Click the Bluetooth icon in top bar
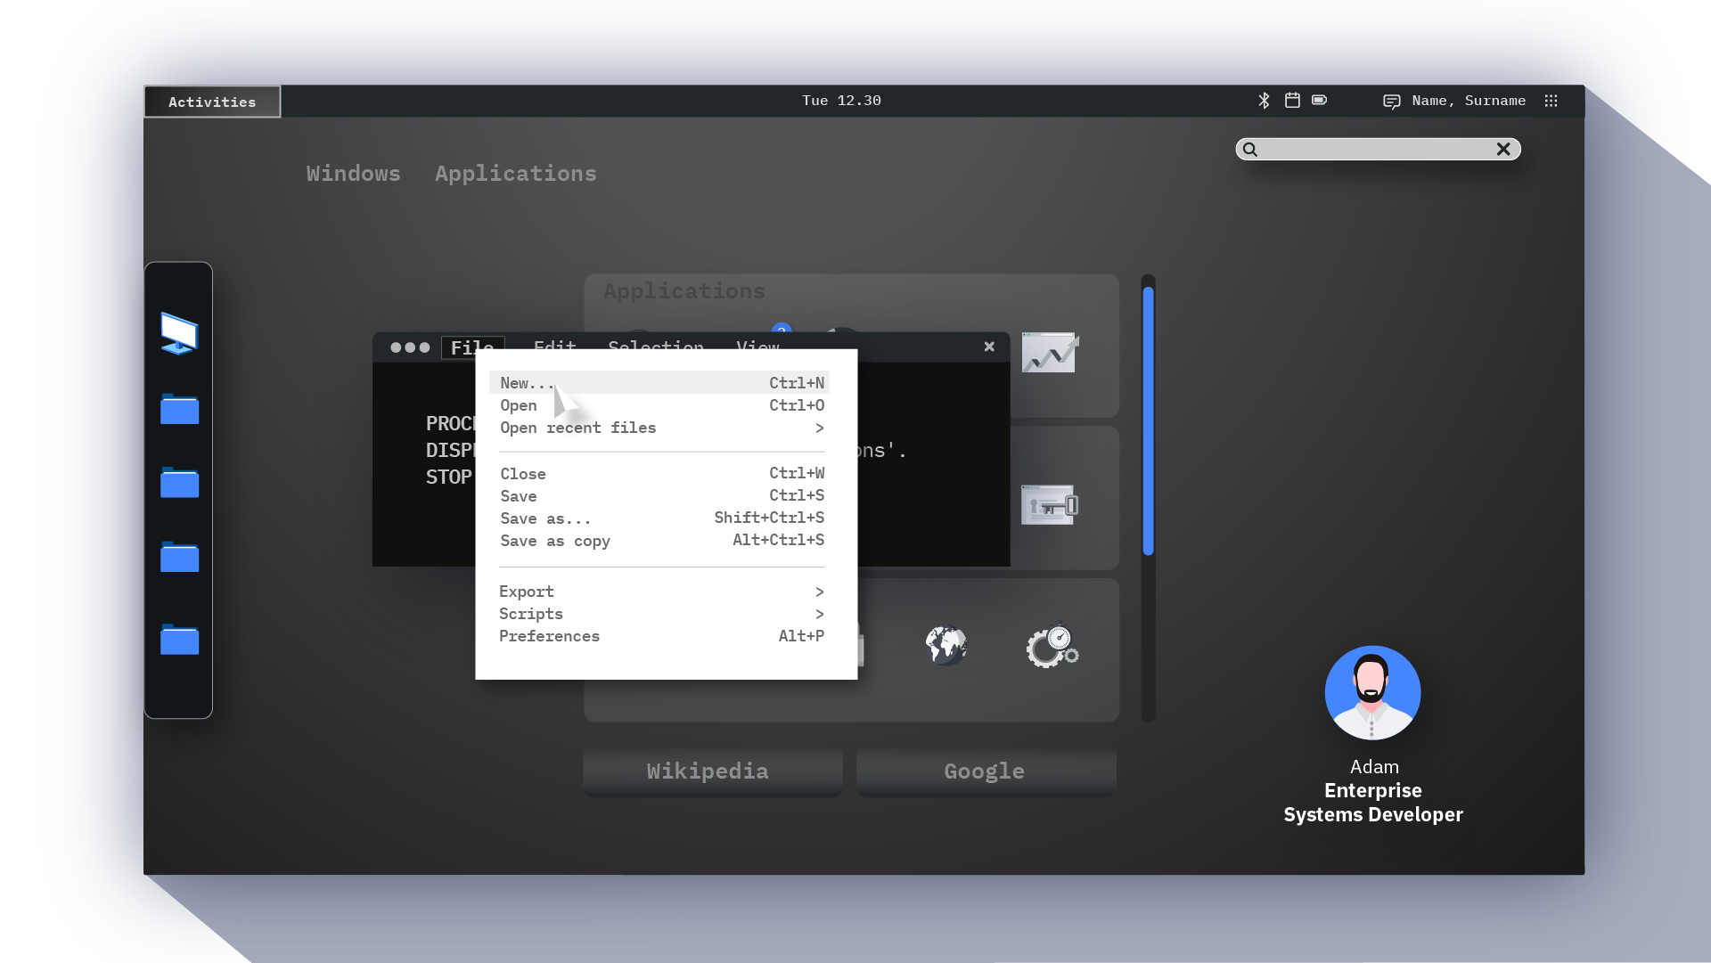The width and height of the screenshot is (1711, 963). coord(1264,101)
